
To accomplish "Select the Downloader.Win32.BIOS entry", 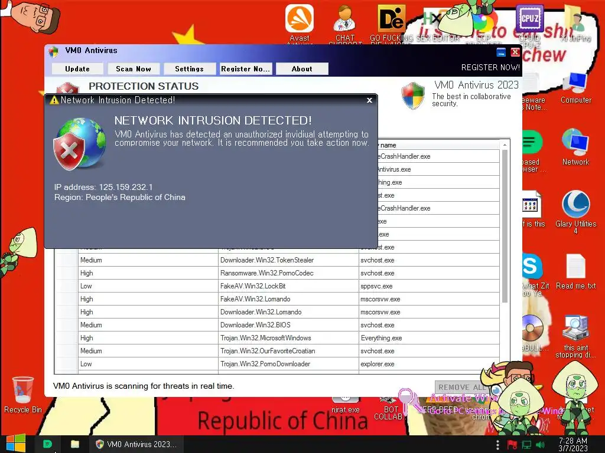I will point(288,325).
